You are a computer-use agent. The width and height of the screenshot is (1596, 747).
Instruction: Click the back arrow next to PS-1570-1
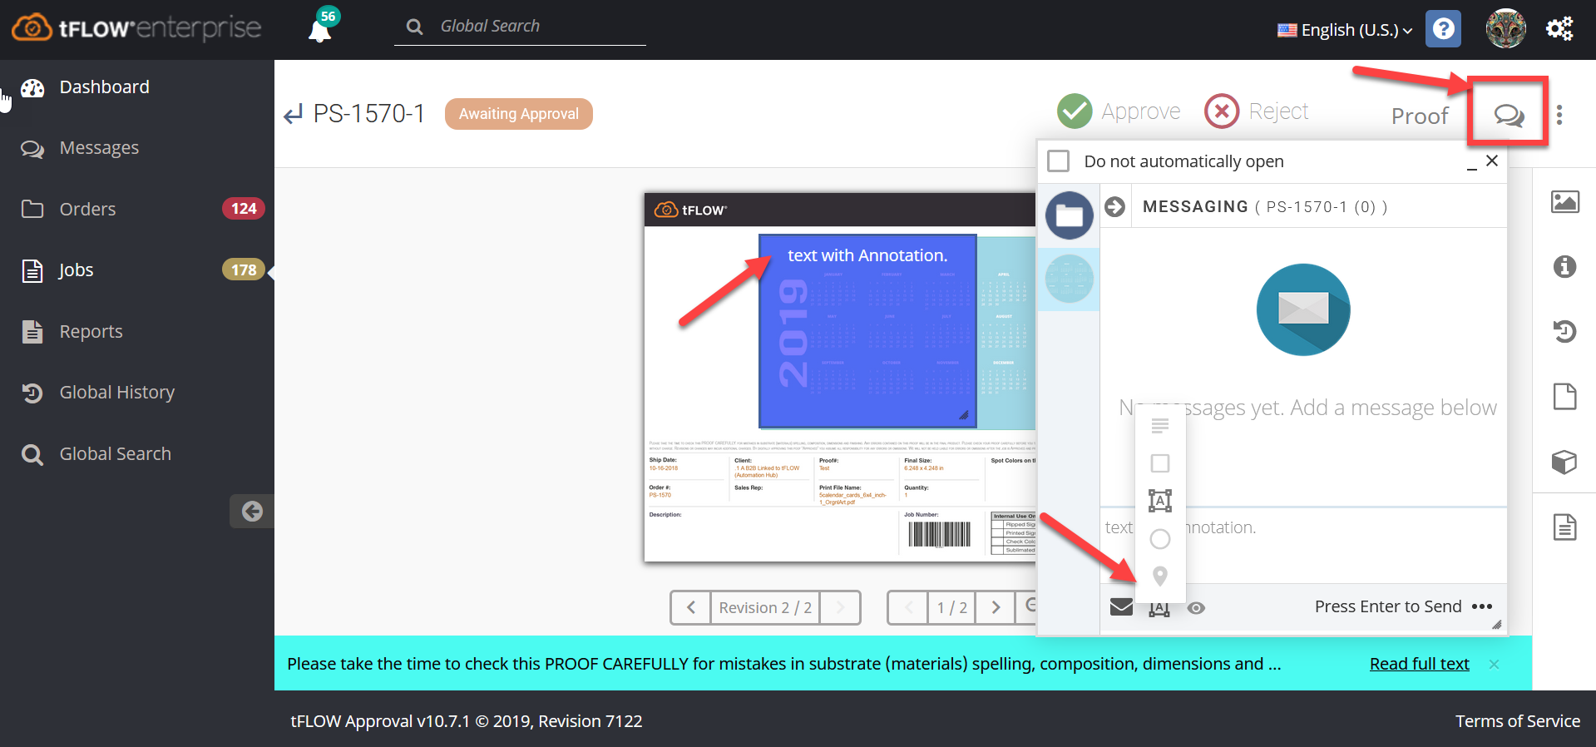coord(293,114)
